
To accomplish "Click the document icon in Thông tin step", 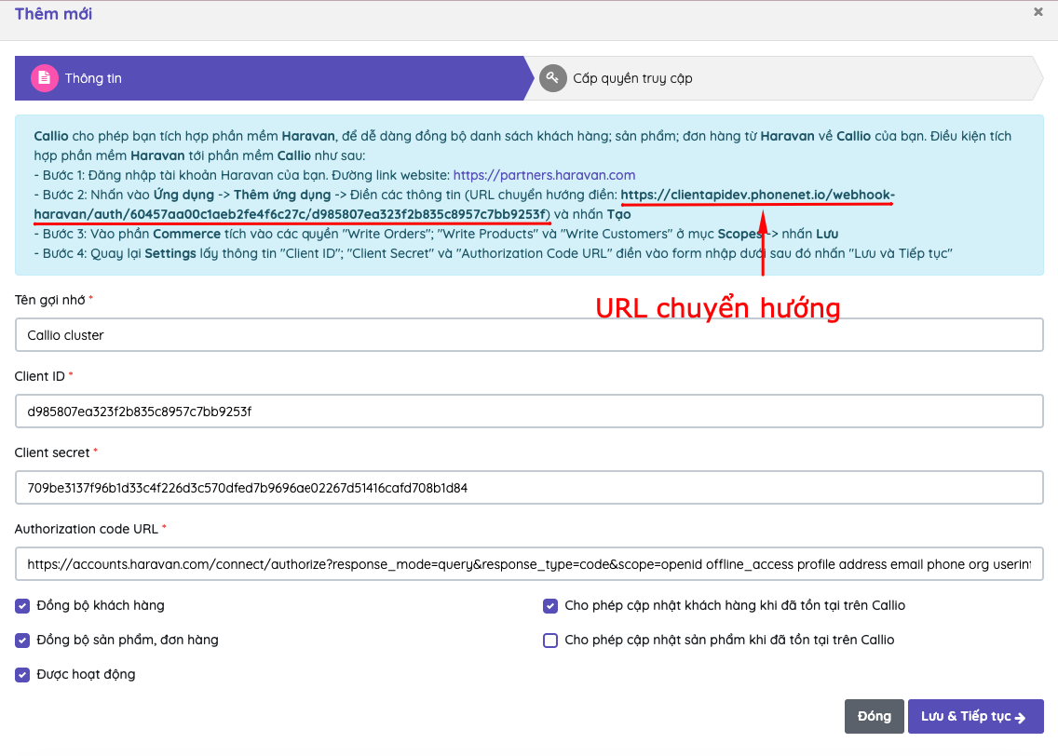I will (x=45, y=78).
